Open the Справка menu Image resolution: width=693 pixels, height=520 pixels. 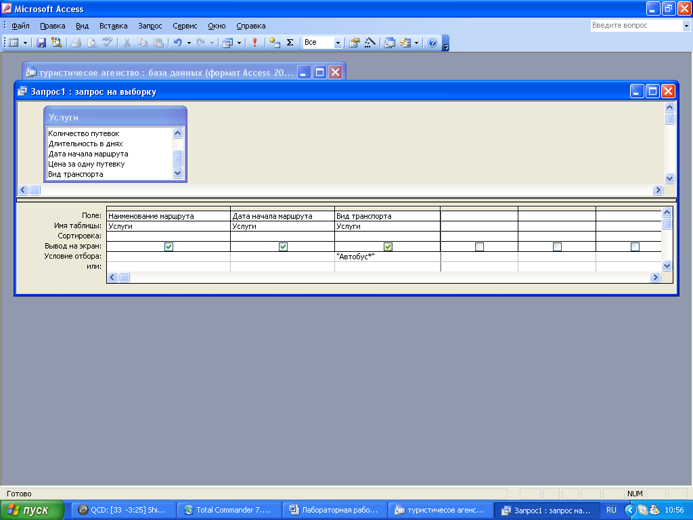pos(250,26)
